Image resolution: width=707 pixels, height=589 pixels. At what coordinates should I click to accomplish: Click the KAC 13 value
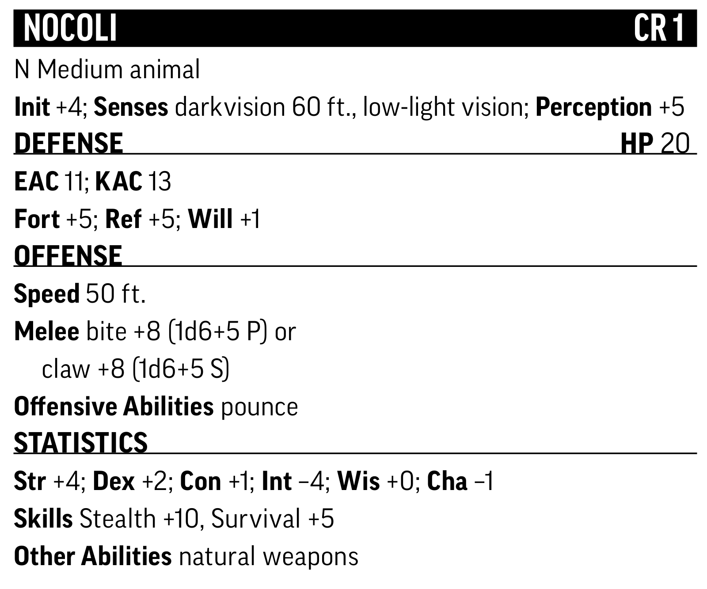point(133,182)
